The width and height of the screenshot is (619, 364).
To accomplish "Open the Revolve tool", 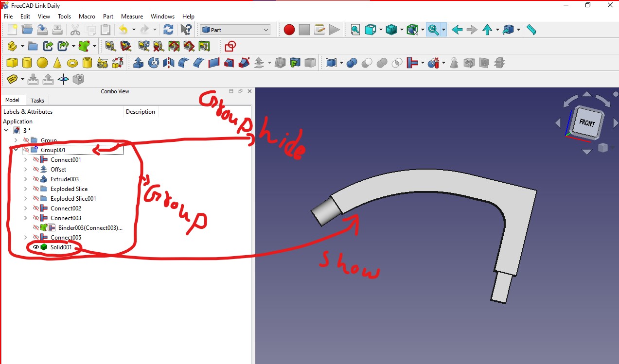I will tap(154, 62).
